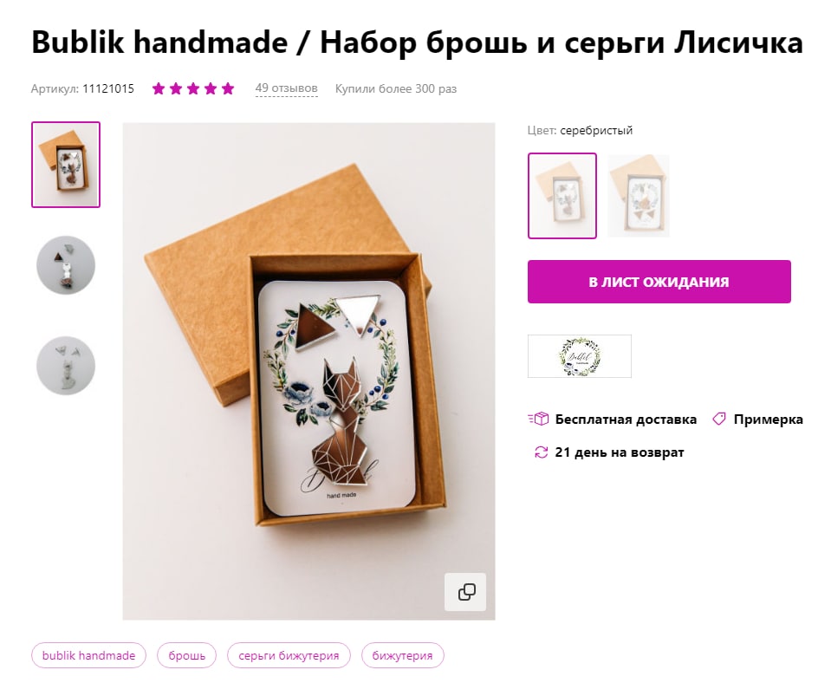Viewport: 831px width, 696px height.
Task: Choose the selected silver color variant
Action: (562, 196)
